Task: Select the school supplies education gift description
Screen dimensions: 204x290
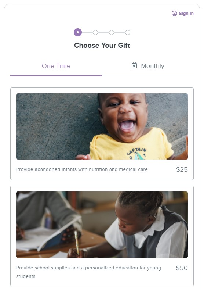Action: point(89,272)
